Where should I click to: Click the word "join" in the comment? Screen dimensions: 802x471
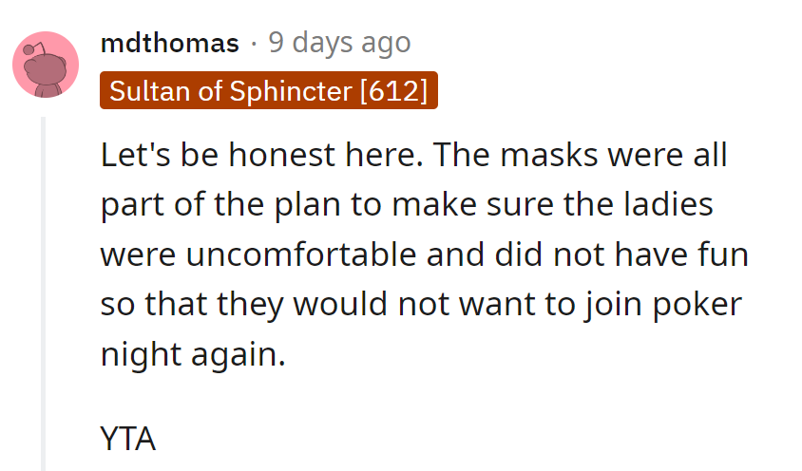coord(620,304)
